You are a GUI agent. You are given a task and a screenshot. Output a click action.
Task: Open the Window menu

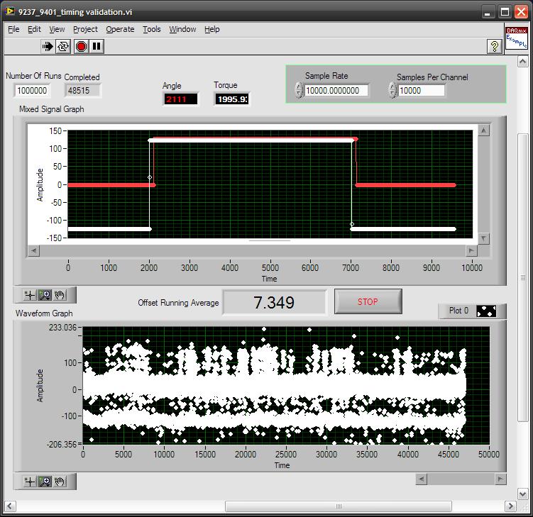tap(182, 29)
